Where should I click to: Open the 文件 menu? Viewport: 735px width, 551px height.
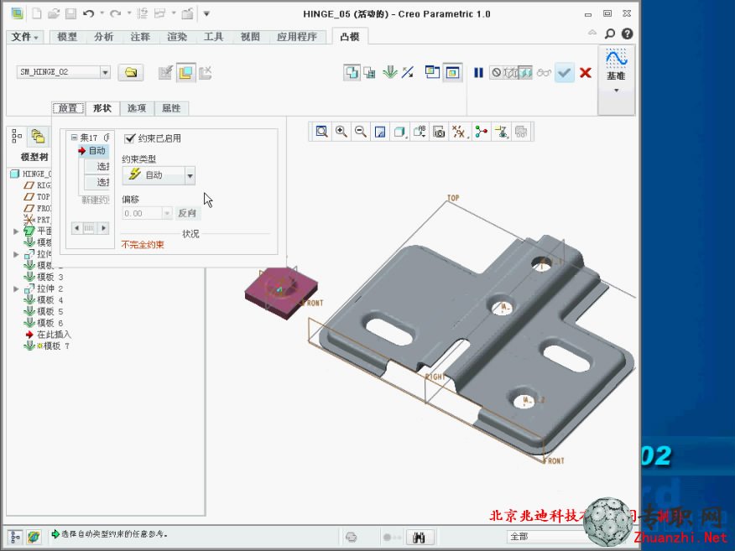tap(24, 37)
